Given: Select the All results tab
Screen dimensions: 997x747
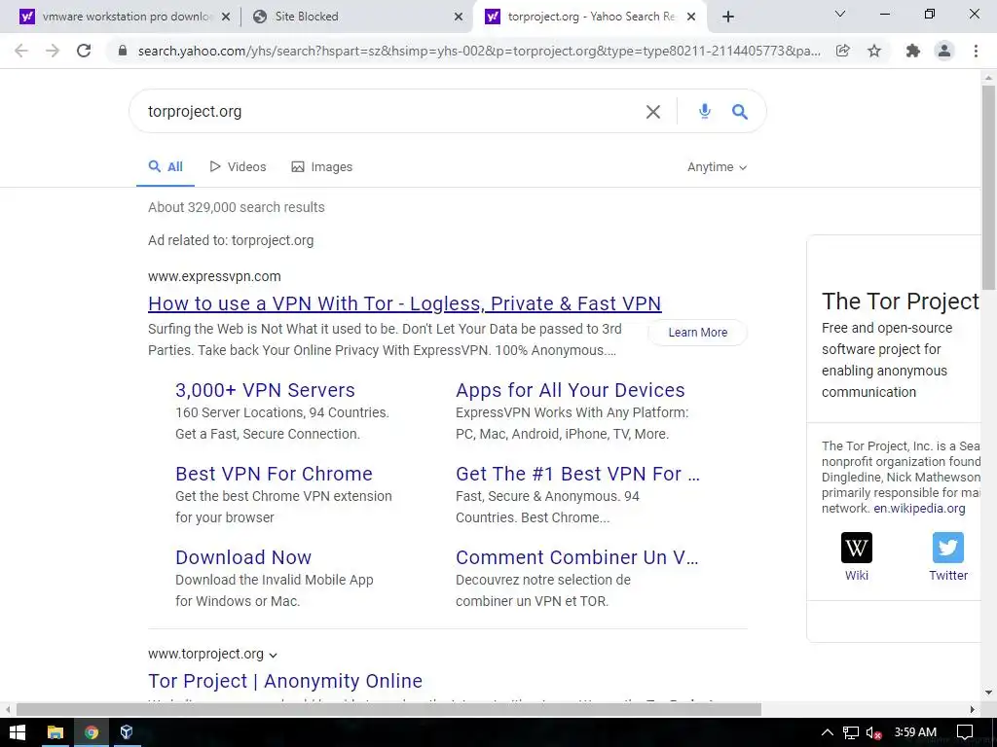Looking at the screenshot, I should (166, 167).
